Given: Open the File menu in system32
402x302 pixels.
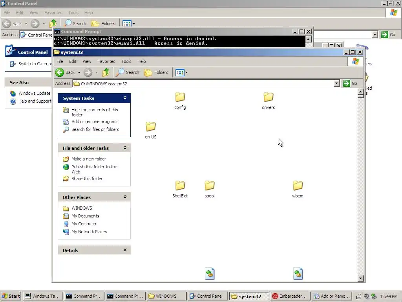Looking at the screenshot, I should (60, 61).
